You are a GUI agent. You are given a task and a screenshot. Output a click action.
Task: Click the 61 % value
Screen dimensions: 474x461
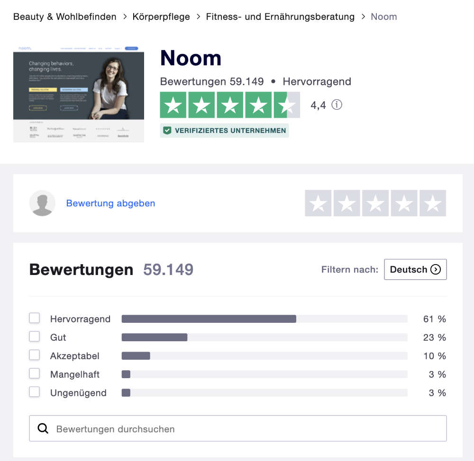(435, 319)
